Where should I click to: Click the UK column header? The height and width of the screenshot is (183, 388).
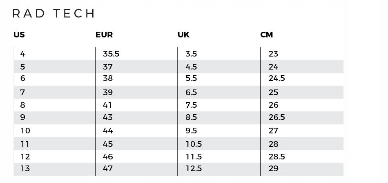tap(183, 35)
